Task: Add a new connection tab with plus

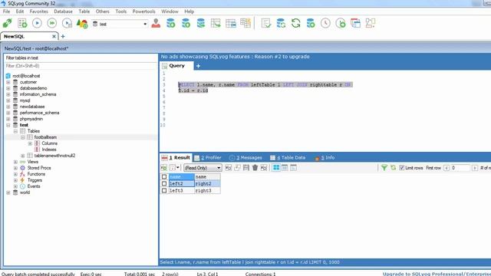Action: coord(63,36)
